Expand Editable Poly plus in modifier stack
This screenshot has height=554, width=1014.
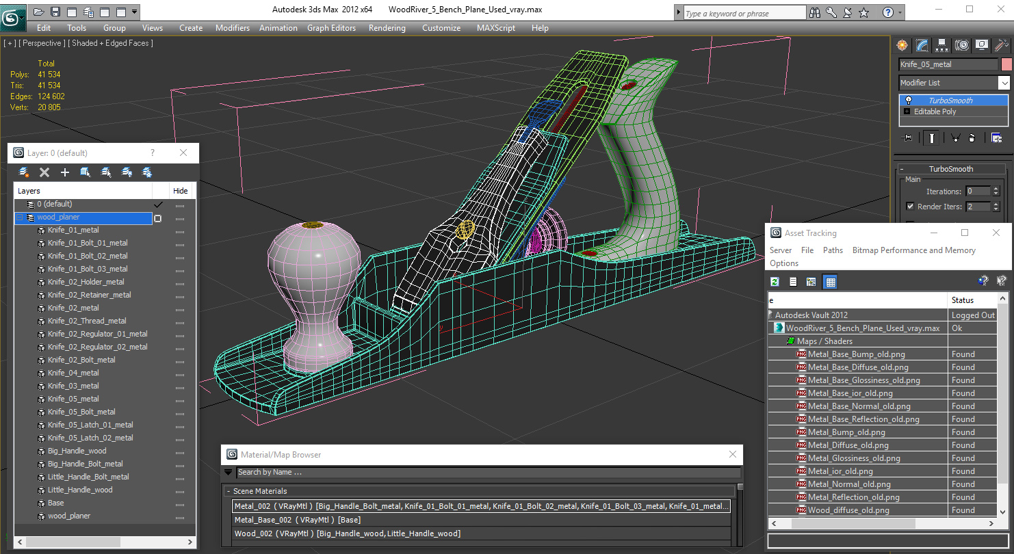pyautogui.click(x=907, y=111)
